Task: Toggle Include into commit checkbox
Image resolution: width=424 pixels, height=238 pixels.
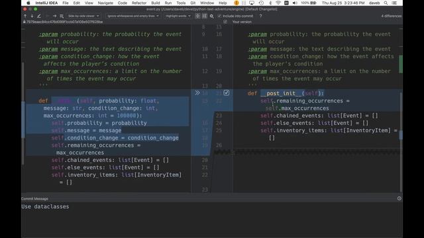Action: (x=219, y=16)
